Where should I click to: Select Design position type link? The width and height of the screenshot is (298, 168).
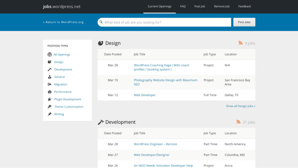pyautogui.click(x=59, y=62)
